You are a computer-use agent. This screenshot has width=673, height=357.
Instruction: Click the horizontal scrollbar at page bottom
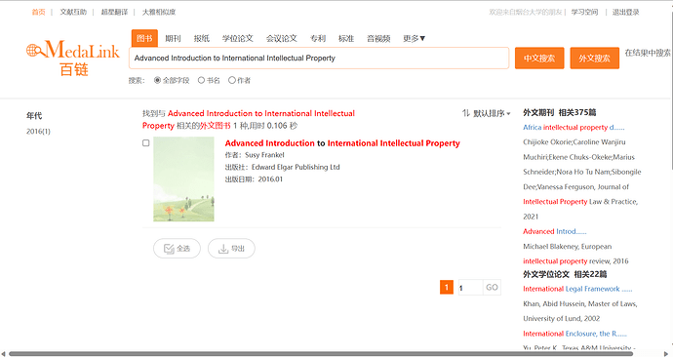pyautogui.click(x=321, y=353)
